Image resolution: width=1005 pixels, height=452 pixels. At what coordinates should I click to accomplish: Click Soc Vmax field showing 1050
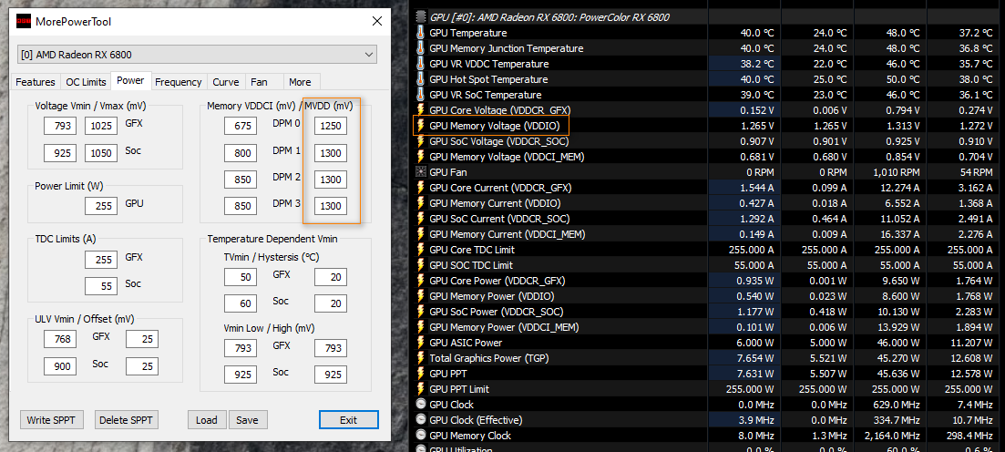click(x=101, y=152)
